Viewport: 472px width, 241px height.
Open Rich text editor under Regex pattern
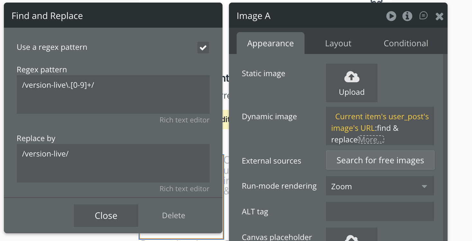pos(184,120)
